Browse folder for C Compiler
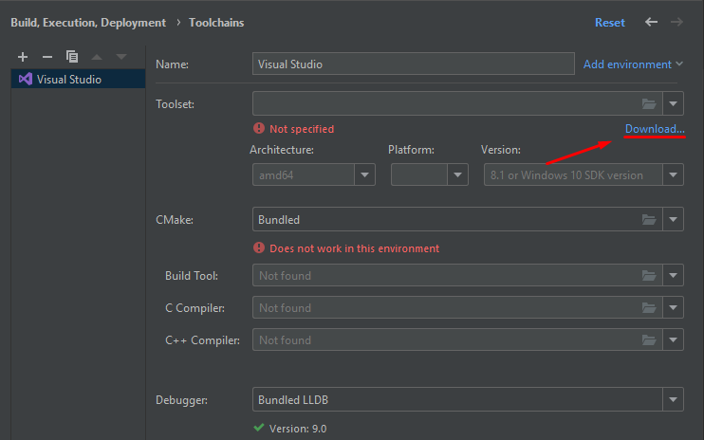 click(x=649, y=307)
